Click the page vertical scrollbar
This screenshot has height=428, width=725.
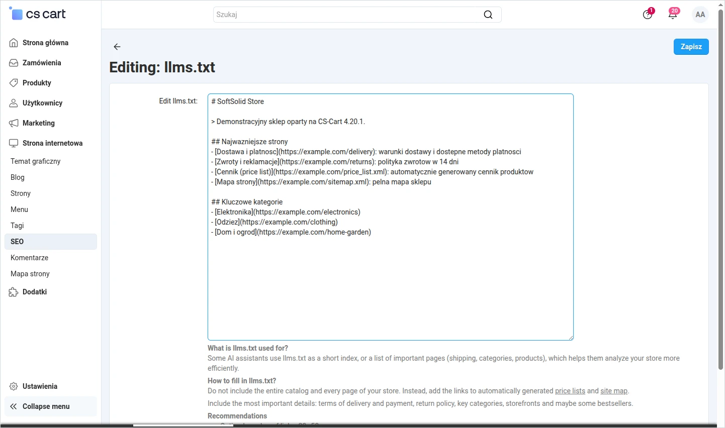(x=721, y=190)
